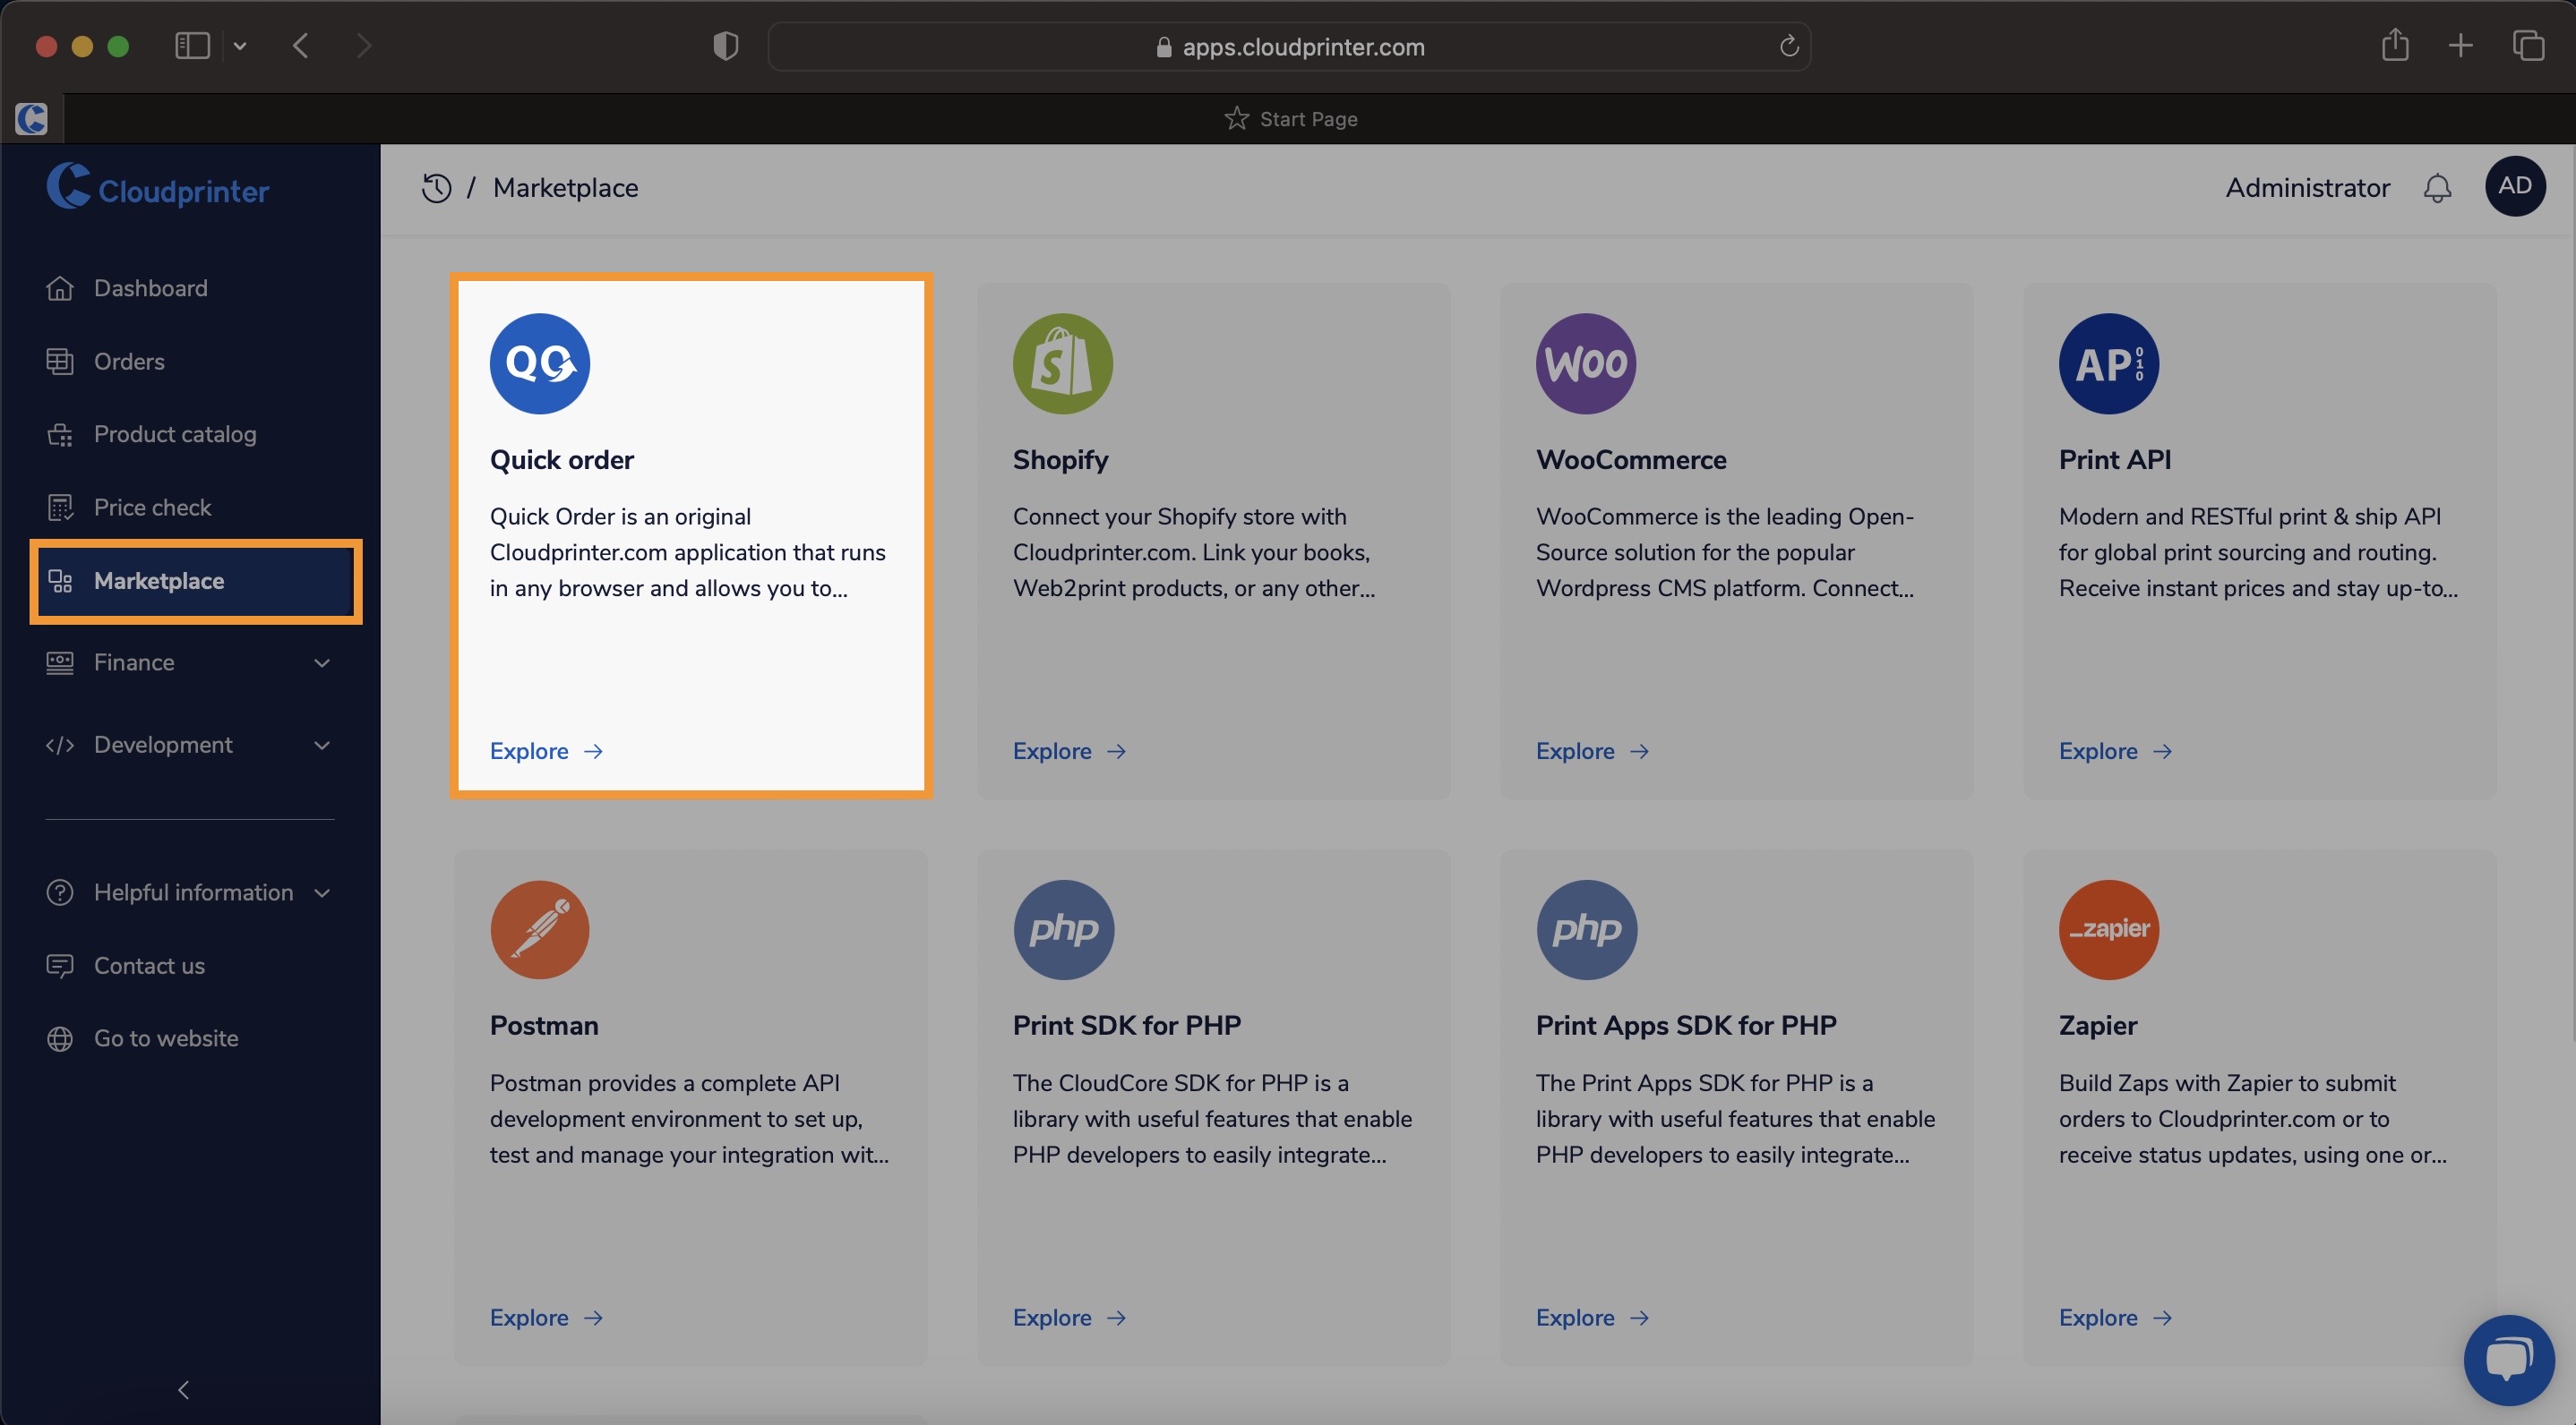This screenshot has width=2576, height=1425.
Task: Explore the Zapier integration
Action: (x=2116, y=1318)
